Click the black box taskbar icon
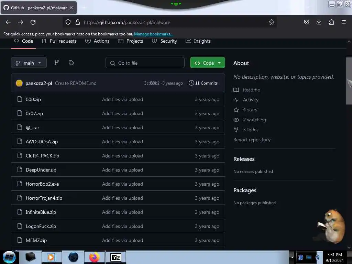 [x=30, y=257]
